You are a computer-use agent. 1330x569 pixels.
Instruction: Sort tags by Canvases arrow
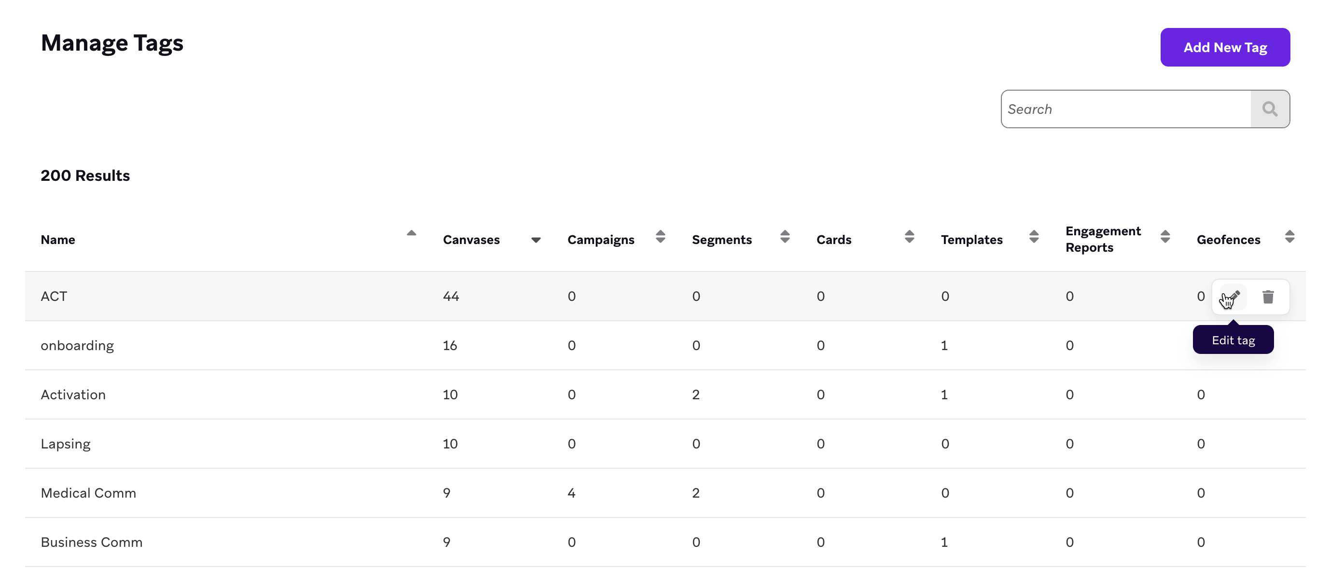(x=535, y=240)
